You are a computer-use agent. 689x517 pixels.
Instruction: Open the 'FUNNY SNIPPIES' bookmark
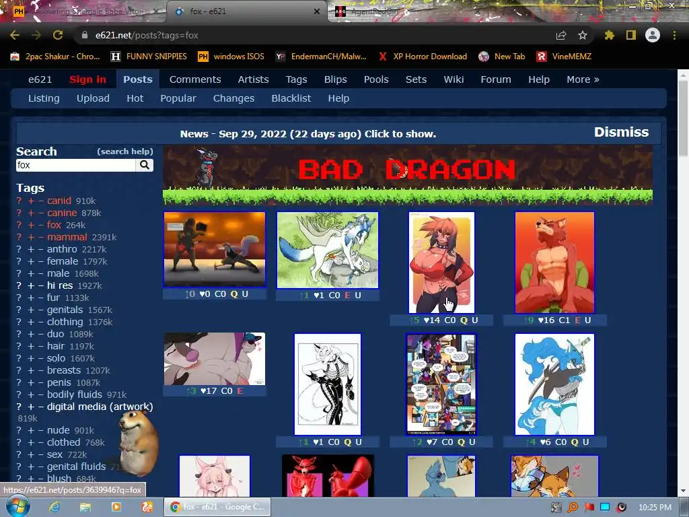149,57
